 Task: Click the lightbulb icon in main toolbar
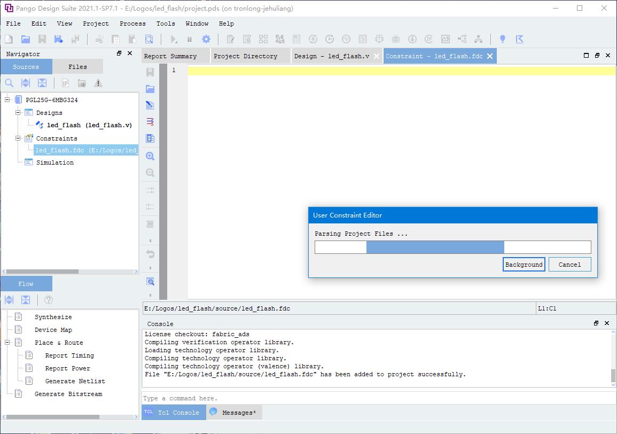(x=502, y=39)
